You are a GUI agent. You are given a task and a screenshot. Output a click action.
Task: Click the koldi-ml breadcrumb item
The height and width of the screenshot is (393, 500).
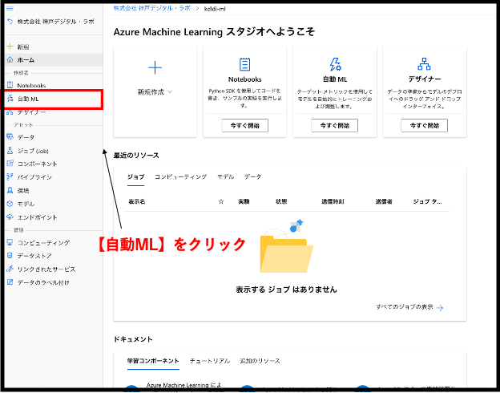click(x=215, y=9)
